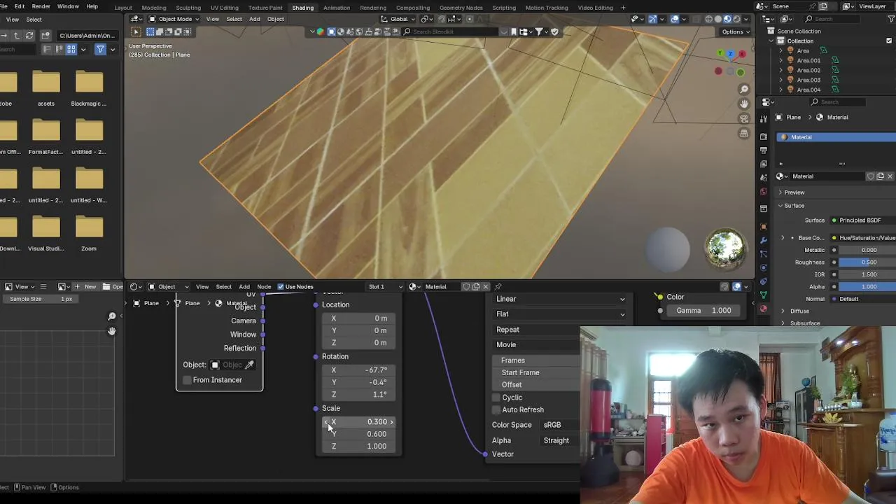Open the Material properties tab
896x504 pixels.
coord(764,309)
